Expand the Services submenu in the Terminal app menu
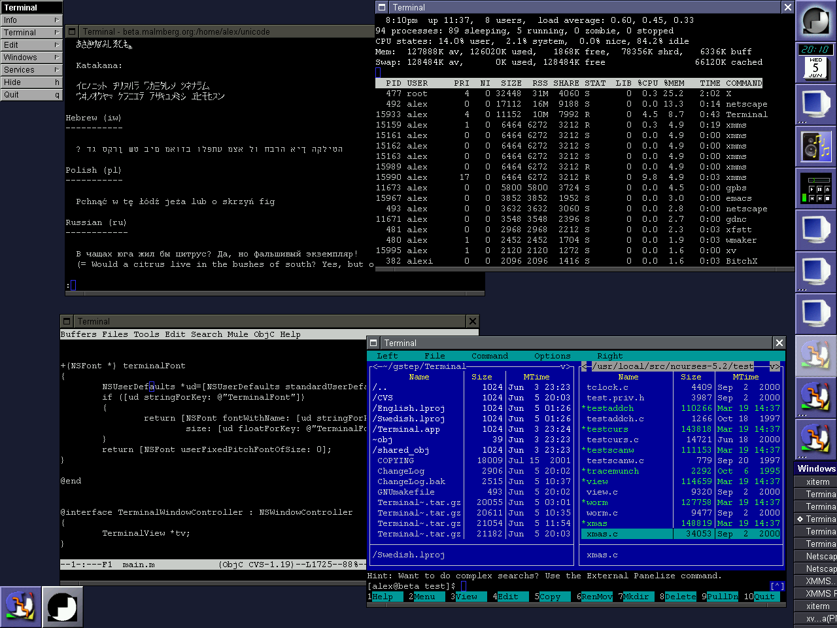The image size is (837, 628). click(31, 69)
